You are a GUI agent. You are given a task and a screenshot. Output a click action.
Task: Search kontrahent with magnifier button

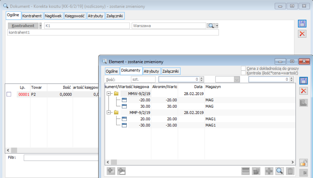click(211, 26)
